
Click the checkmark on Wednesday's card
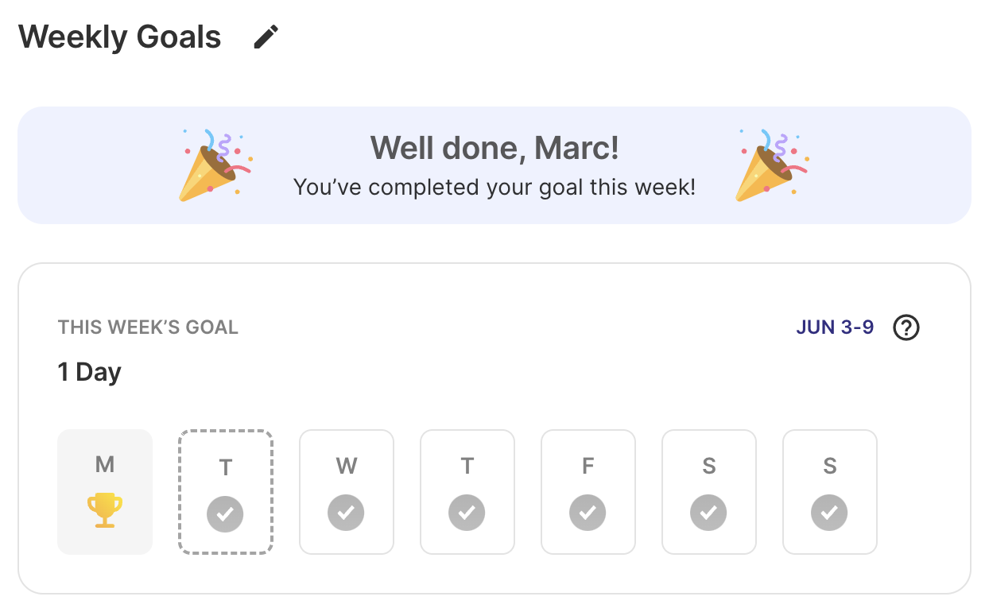pyautogui.click(x=346, y=513)
